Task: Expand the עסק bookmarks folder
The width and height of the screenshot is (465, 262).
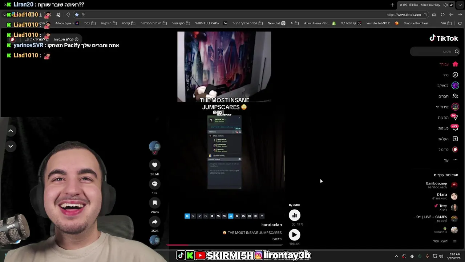Action: [x=90, y=23]
